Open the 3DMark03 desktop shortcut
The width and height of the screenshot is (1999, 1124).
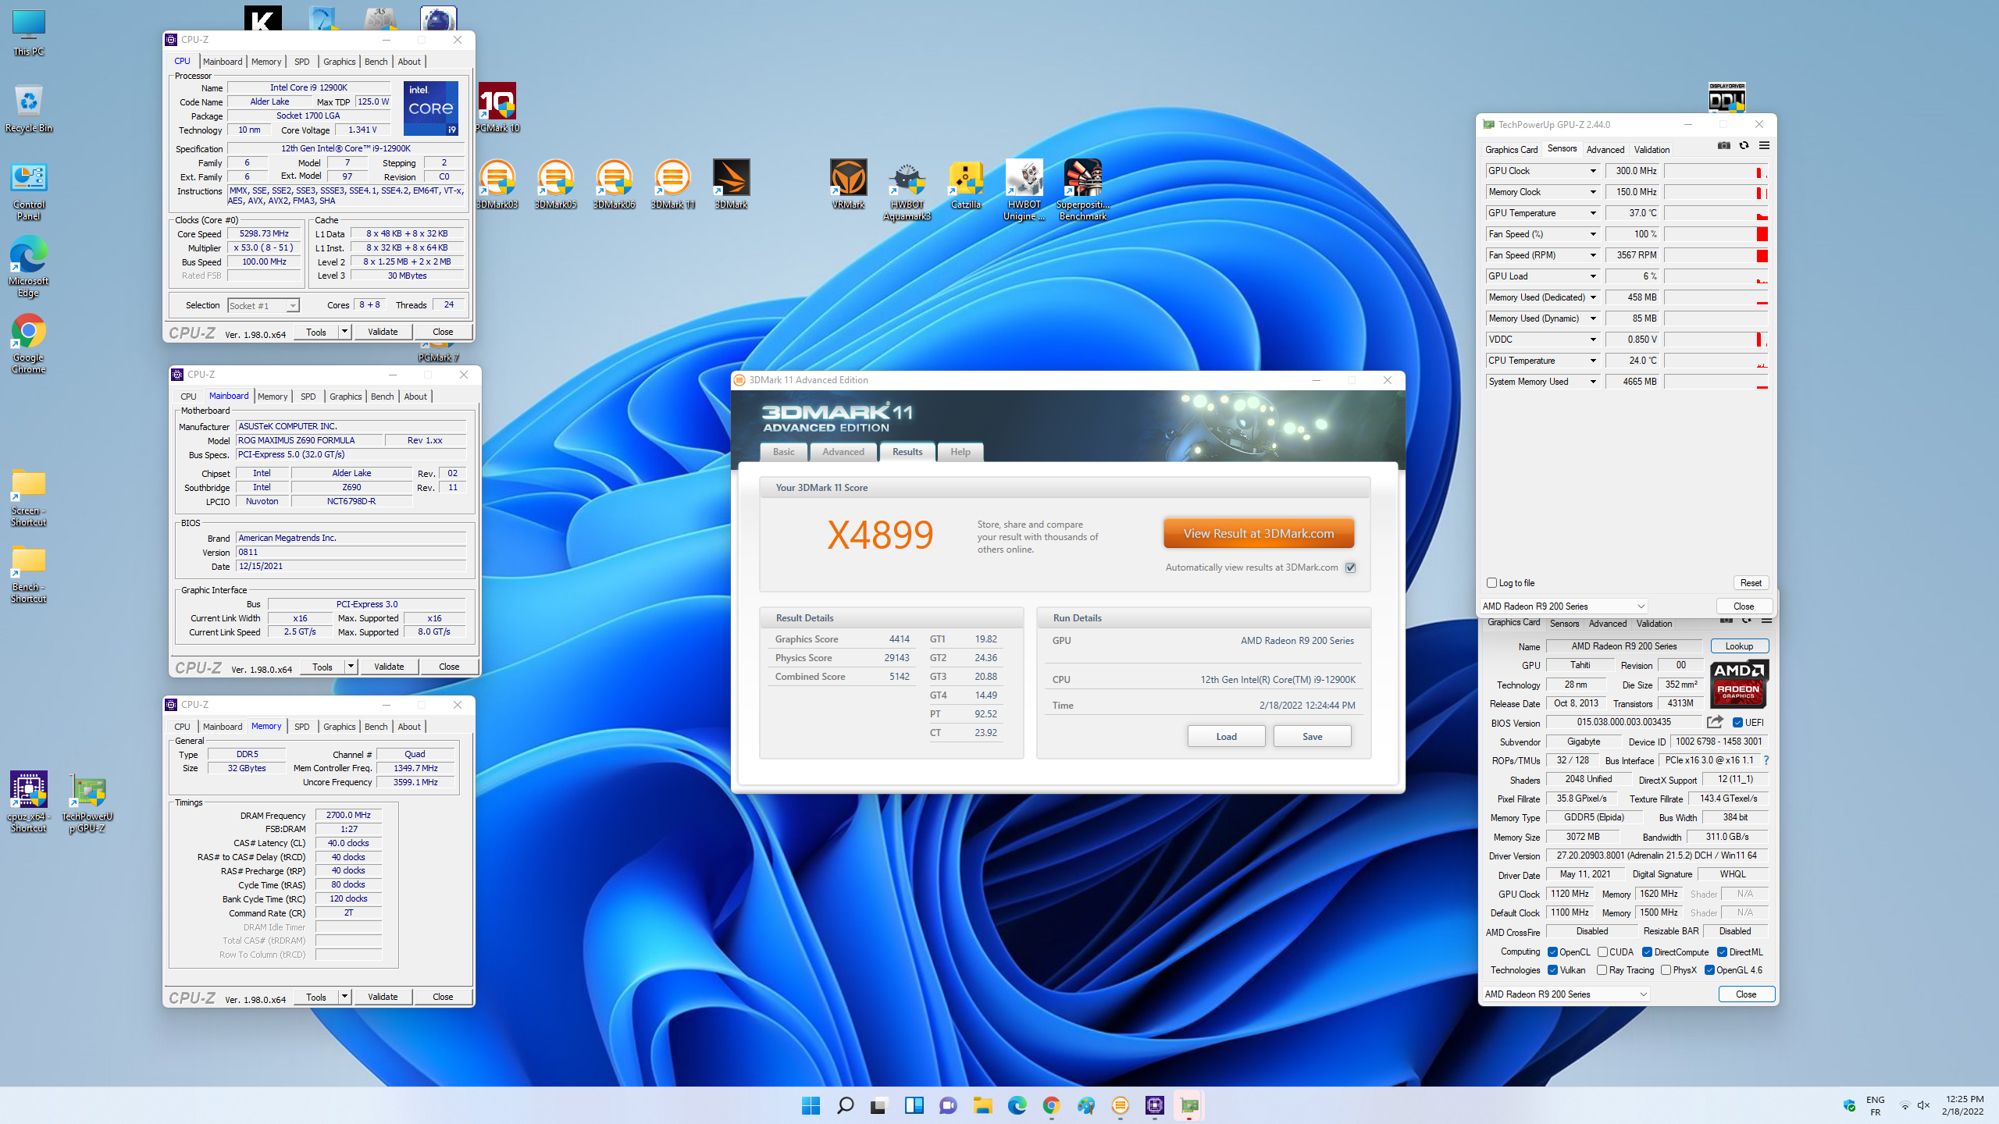coord(497,184)
